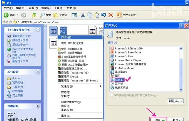Click the 移动这个文件 task link
This screenshot has width=189, height=121.
click(20, 40)
